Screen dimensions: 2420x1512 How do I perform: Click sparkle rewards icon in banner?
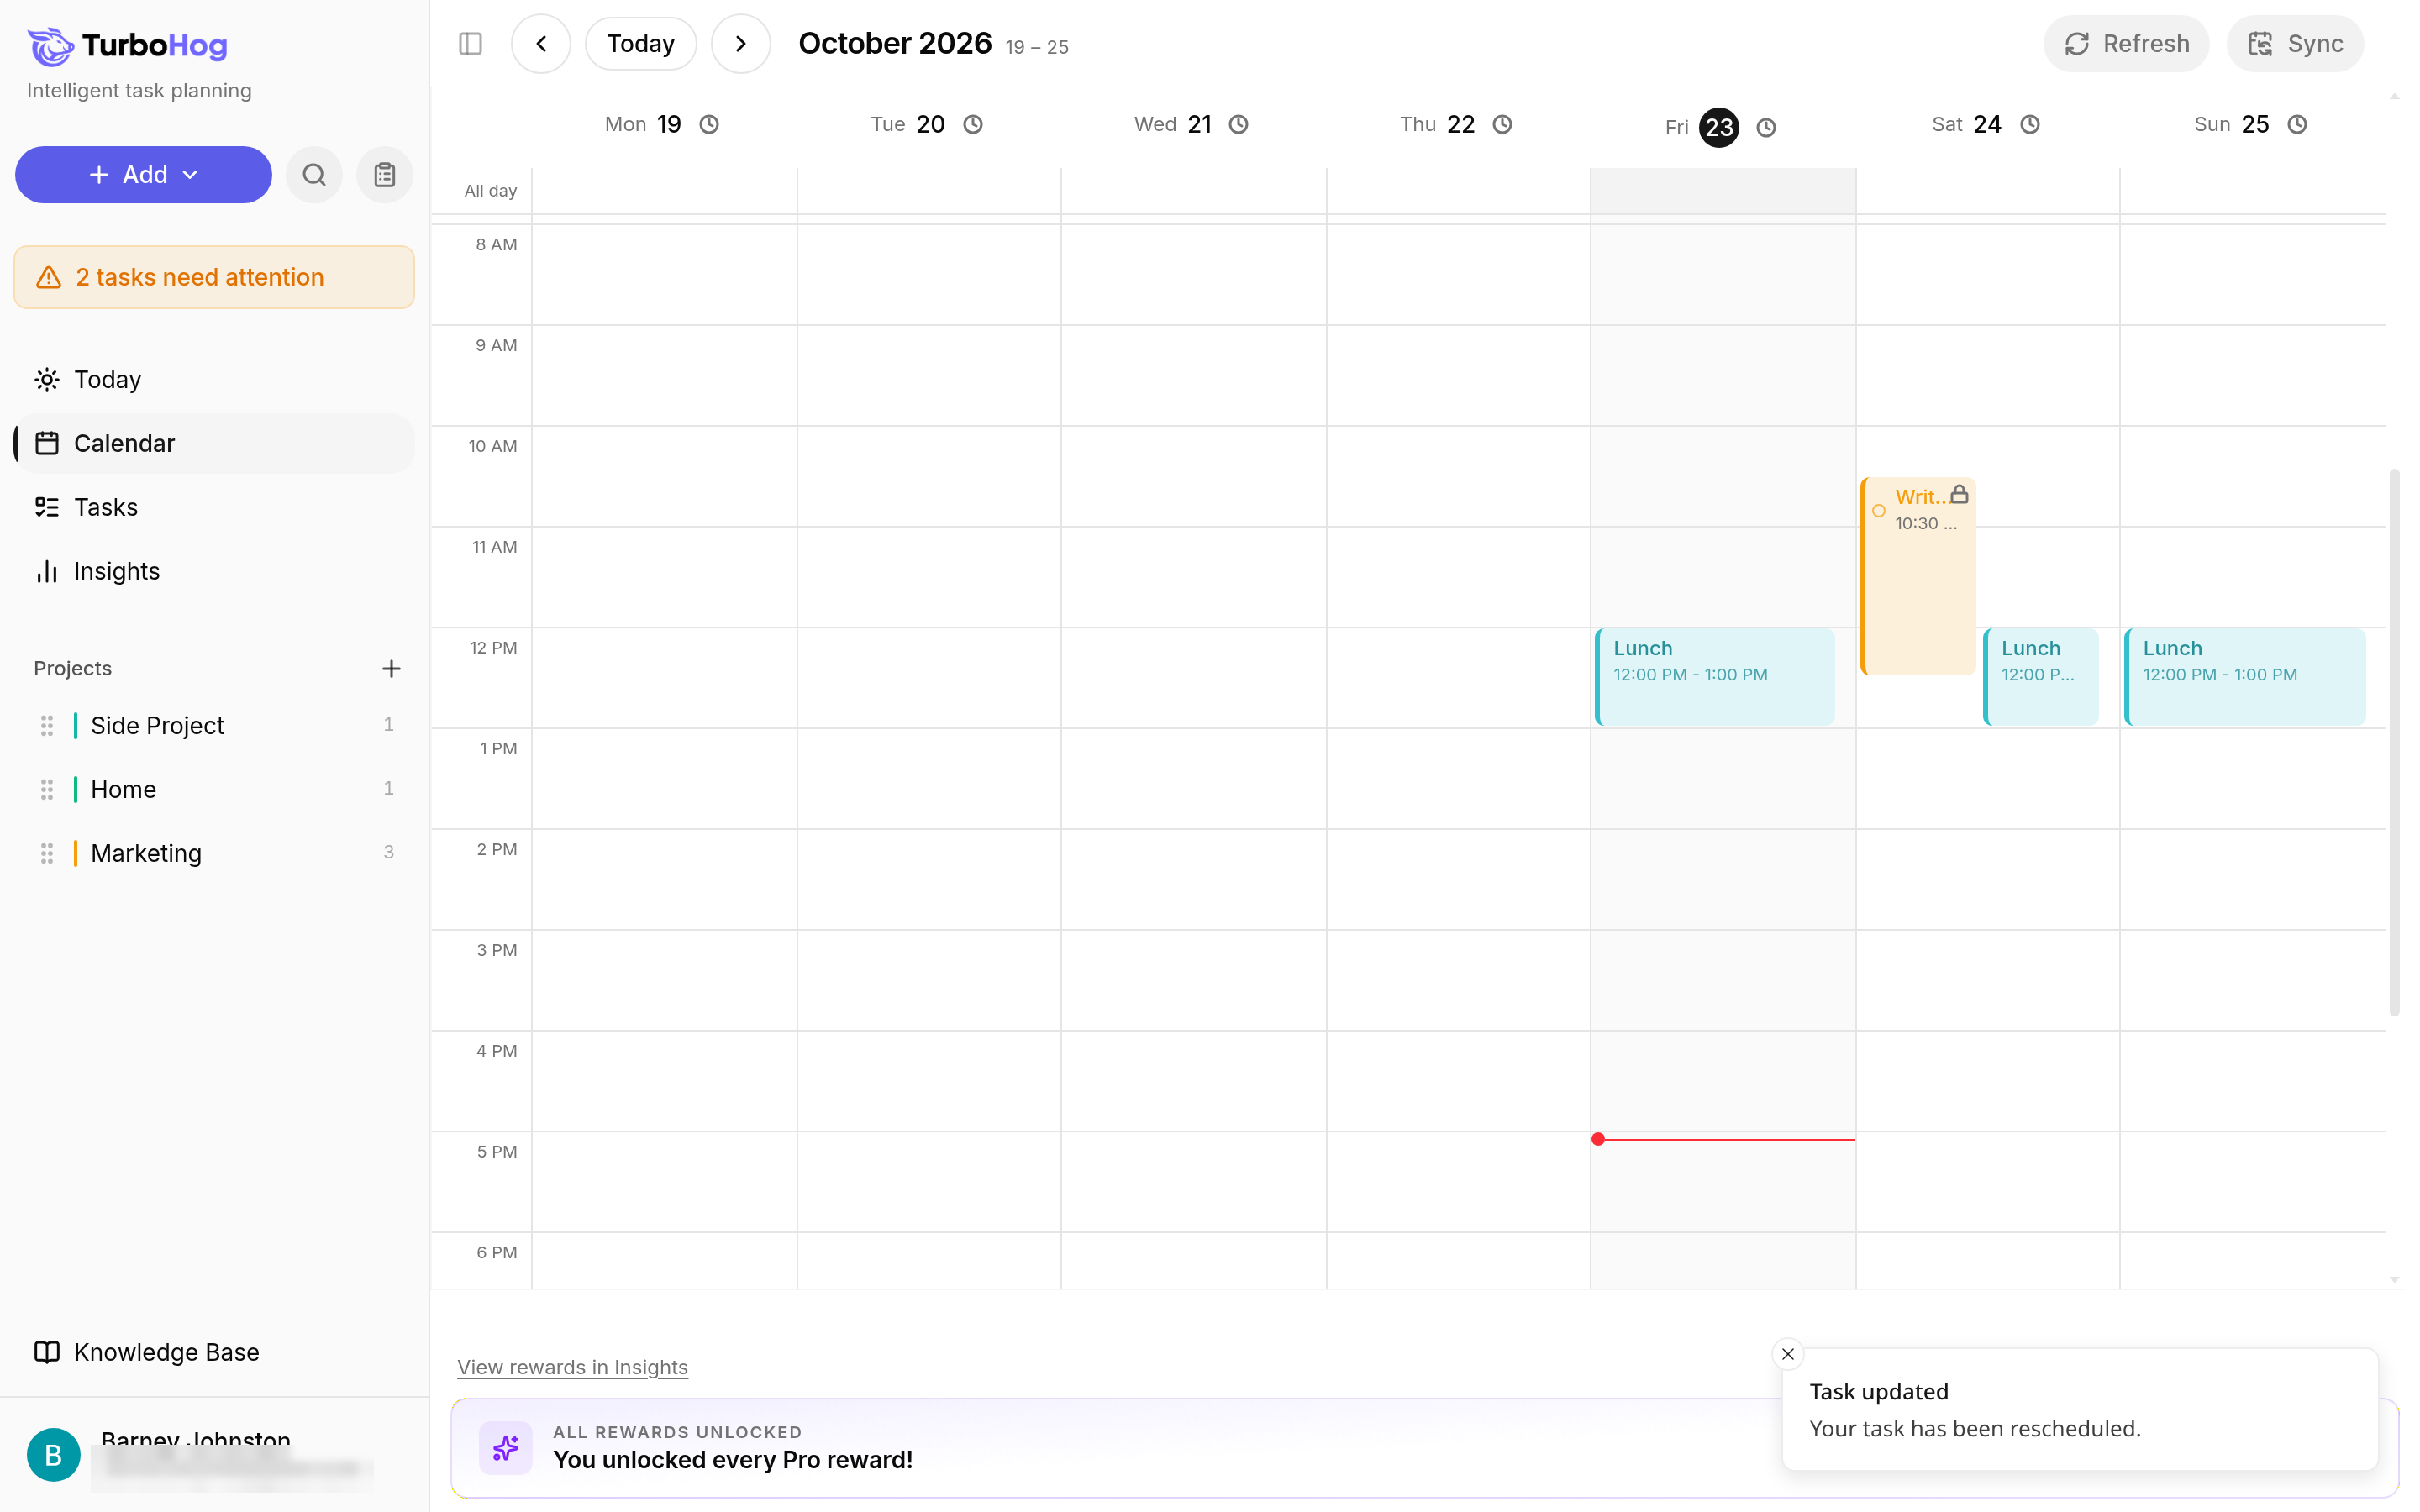(x=506, y=1447)
